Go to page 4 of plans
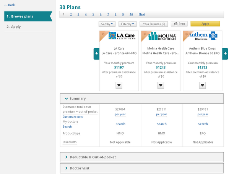The height and width of the screenshot is (174, 229). tap(86, 15)
